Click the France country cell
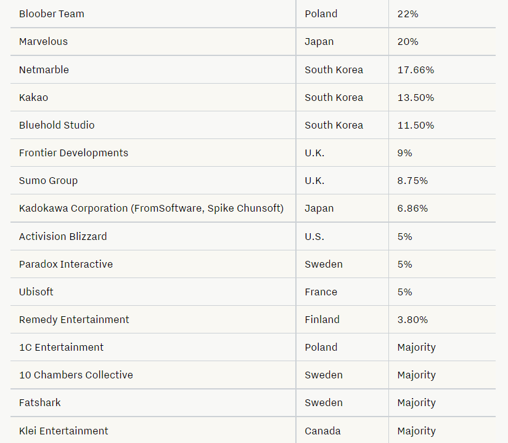Image resolution: width=508 pixels, height=443 pixels. pos(321,292)
